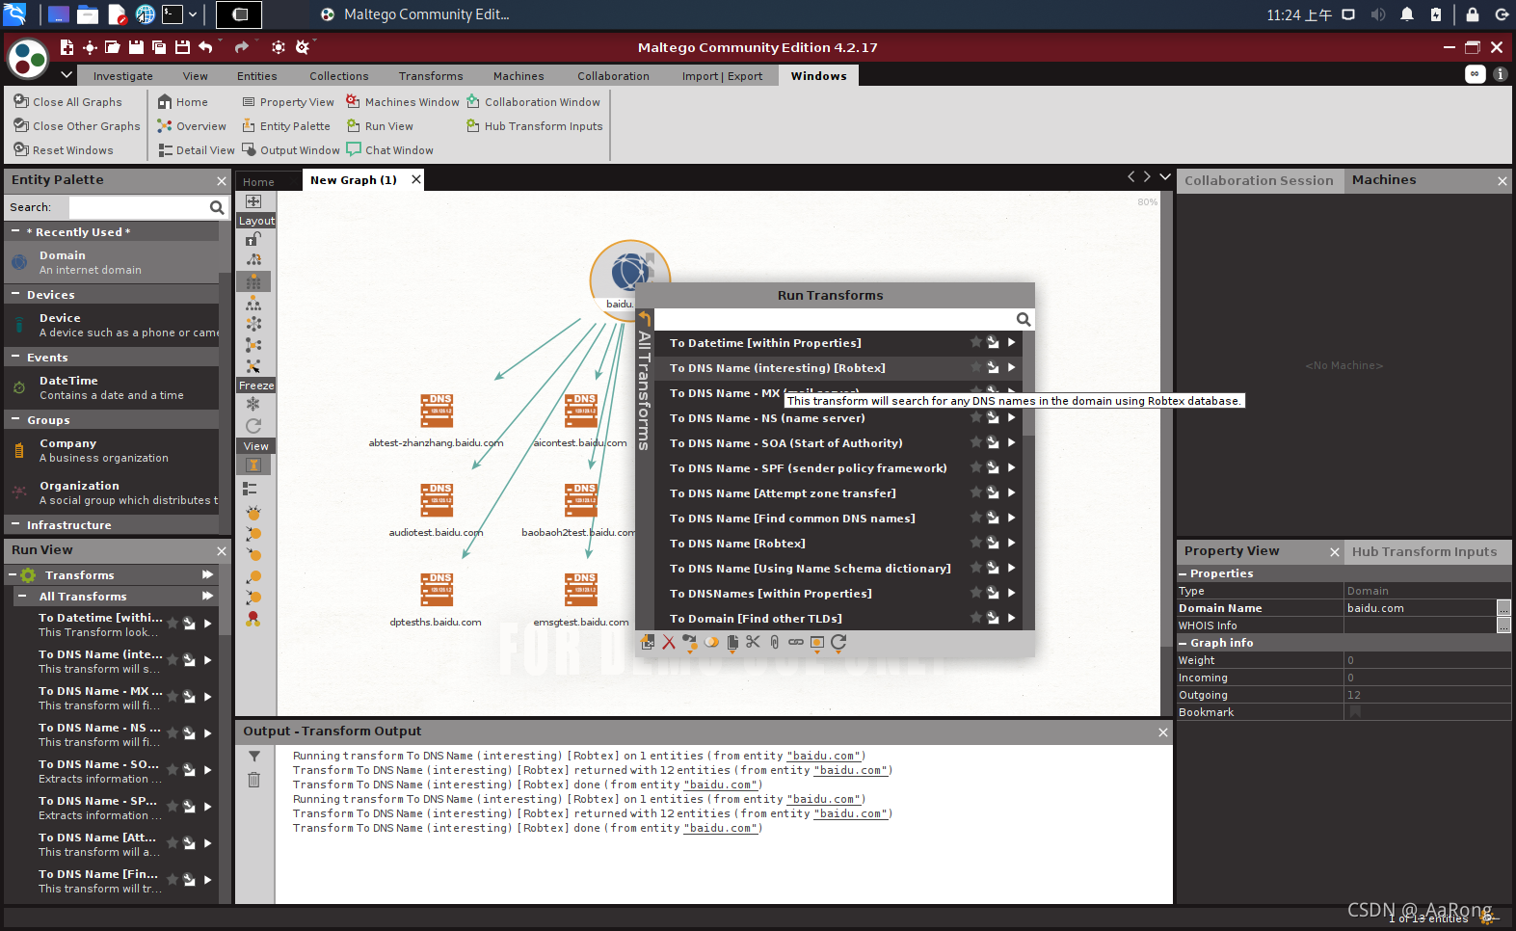Image resolution: width=1516 pixels, height=931 pixels.
Task: Collapse the Transforms tree in Run View
Action: [x=13, y=575]
